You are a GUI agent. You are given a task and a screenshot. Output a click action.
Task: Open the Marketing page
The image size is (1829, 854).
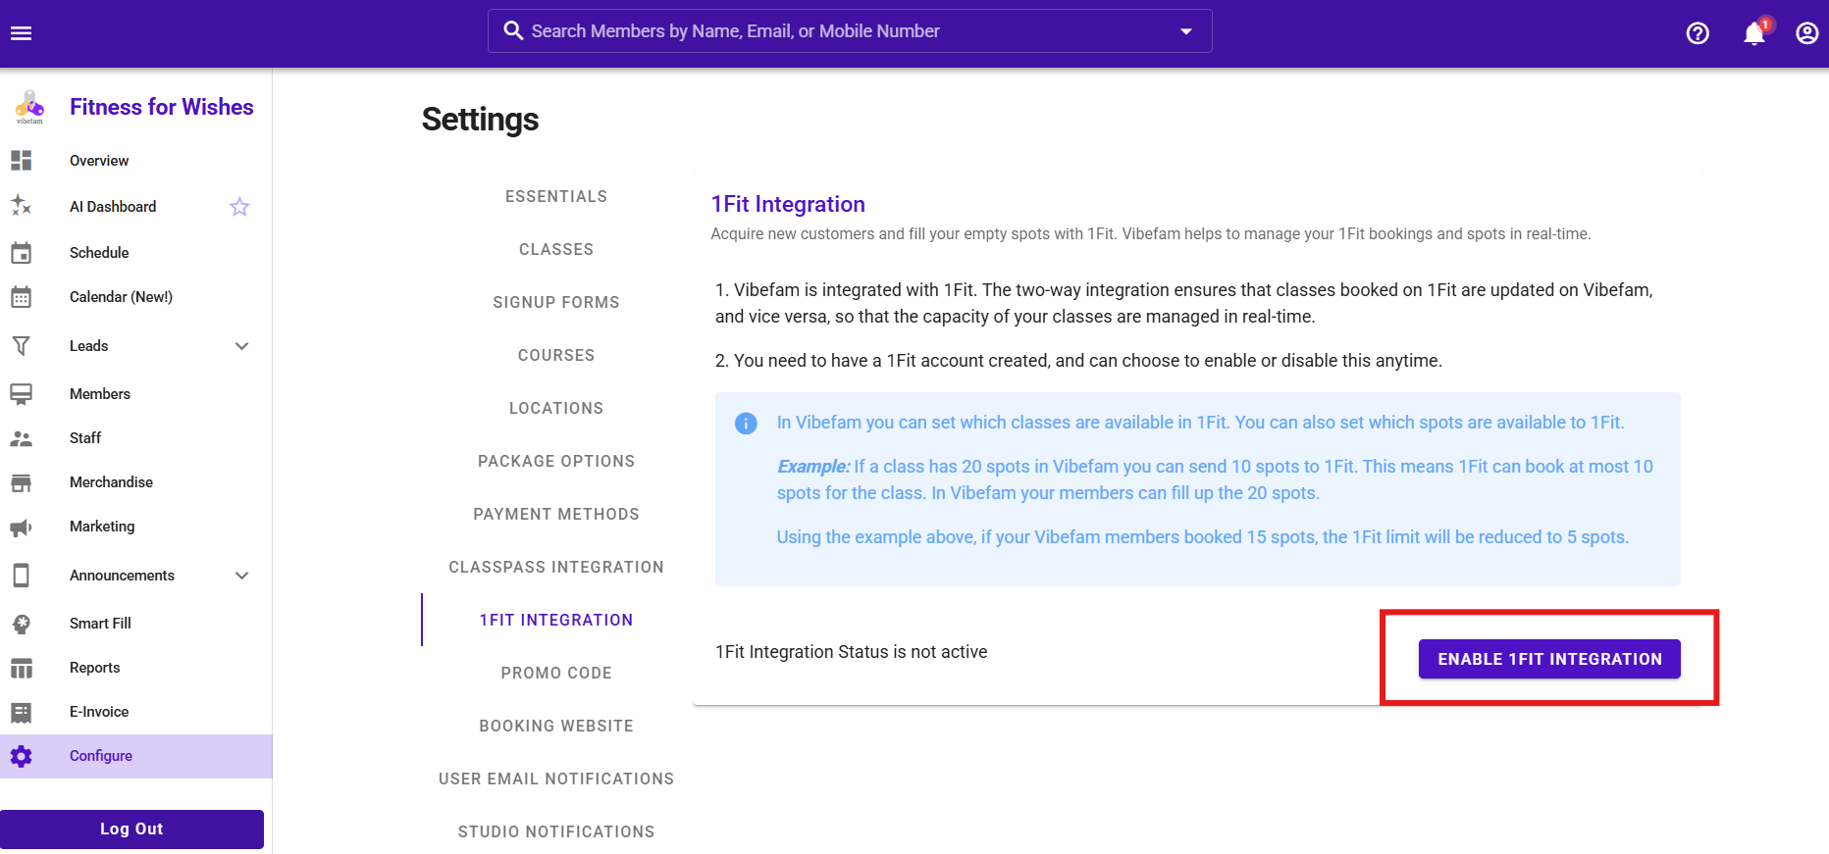click(x=102, y=526)
